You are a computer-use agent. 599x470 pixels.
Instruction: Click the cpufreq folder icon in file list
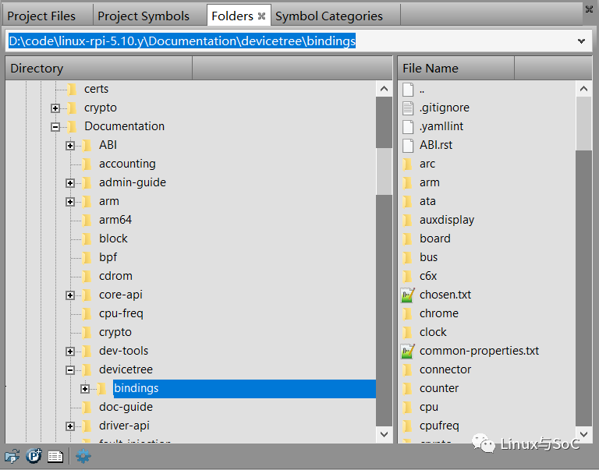pyautogui.click(x=408, y=426)
